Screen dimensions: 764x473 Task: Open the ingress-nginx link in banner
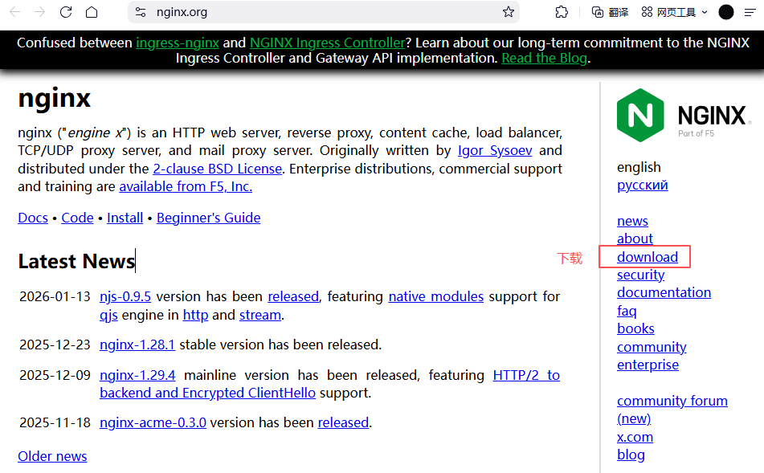click(x=178, y=43)
